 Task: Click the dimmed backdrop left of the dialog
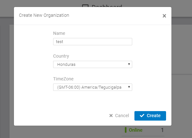point(7,73)
